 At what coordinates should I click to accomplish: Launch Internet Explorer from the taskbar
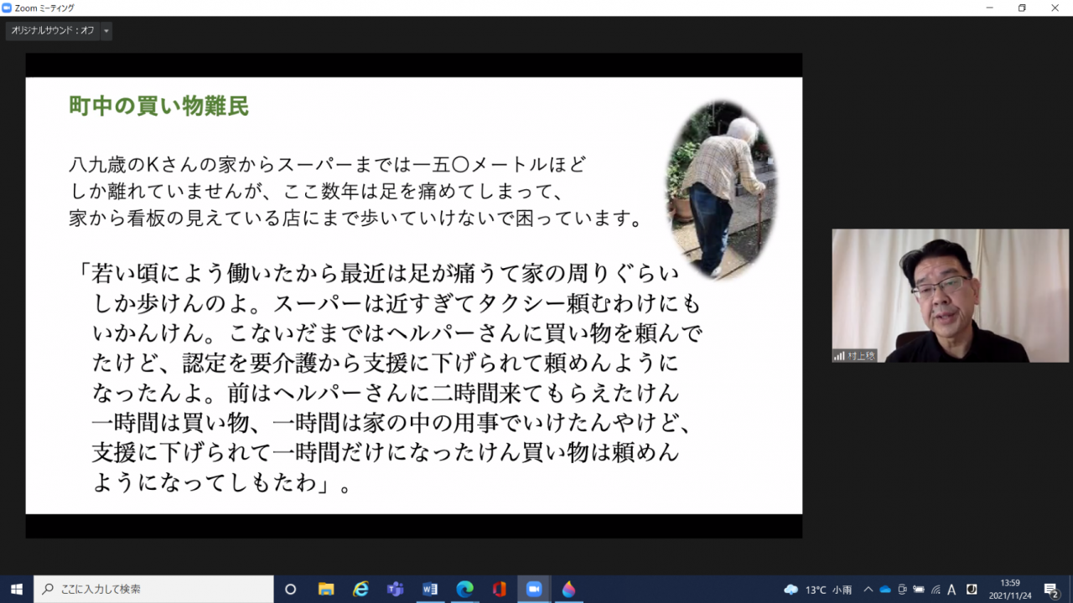click(360, 589)
